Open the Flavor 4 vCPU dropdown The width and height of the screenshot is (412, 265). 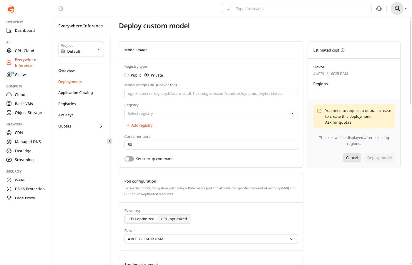[x=211, y=239]
